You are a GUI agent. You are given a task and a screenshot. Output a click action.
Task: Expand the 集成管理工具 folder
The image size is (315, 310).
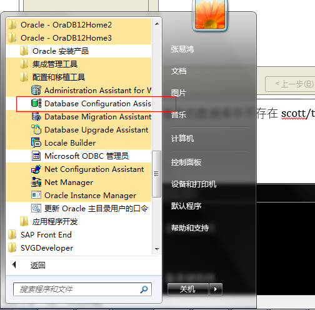click(79, 64)
